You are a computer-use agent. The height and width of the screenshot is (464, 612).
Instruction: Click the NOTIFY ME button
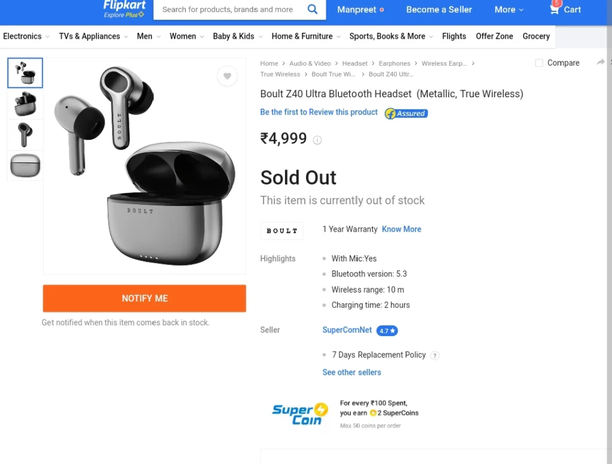point(145,299)
